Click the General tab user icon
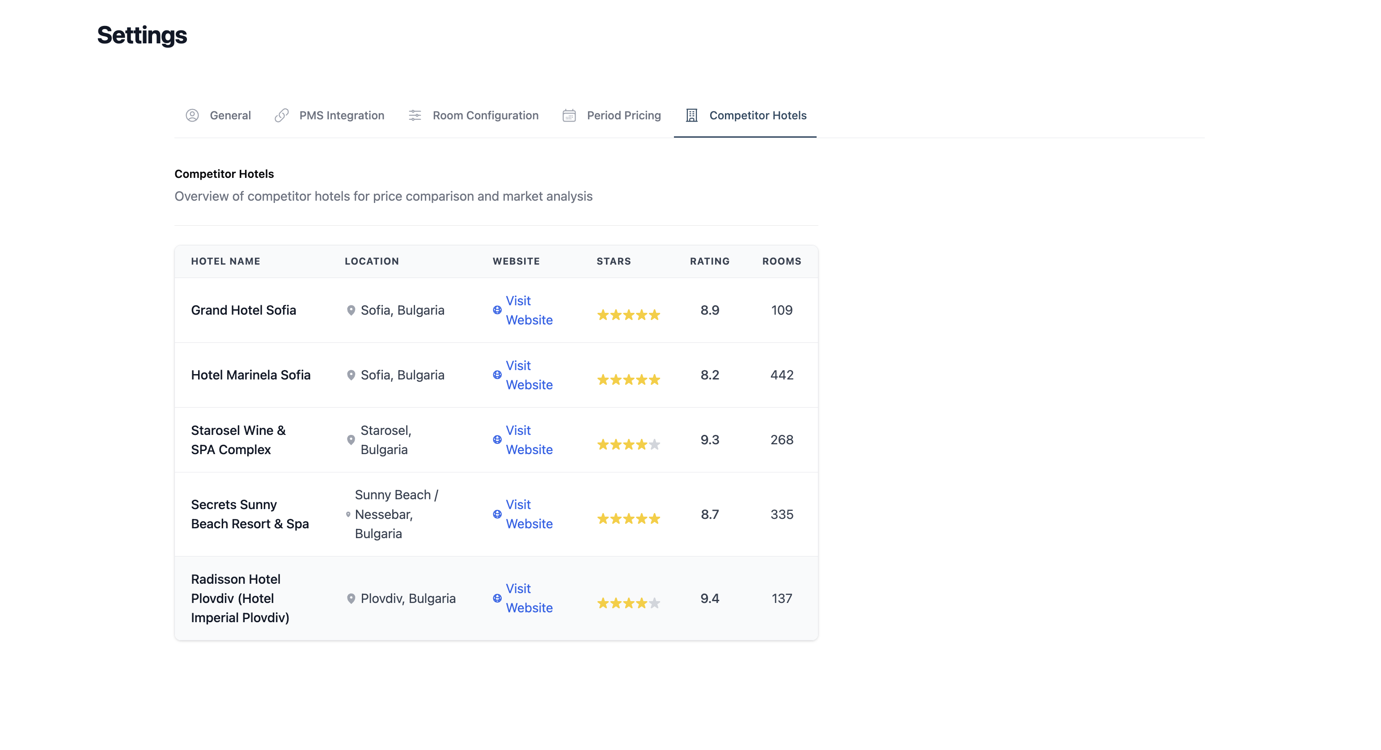Image resolution: width=1381 pixels, height=750 pixels. pos(192,115)
